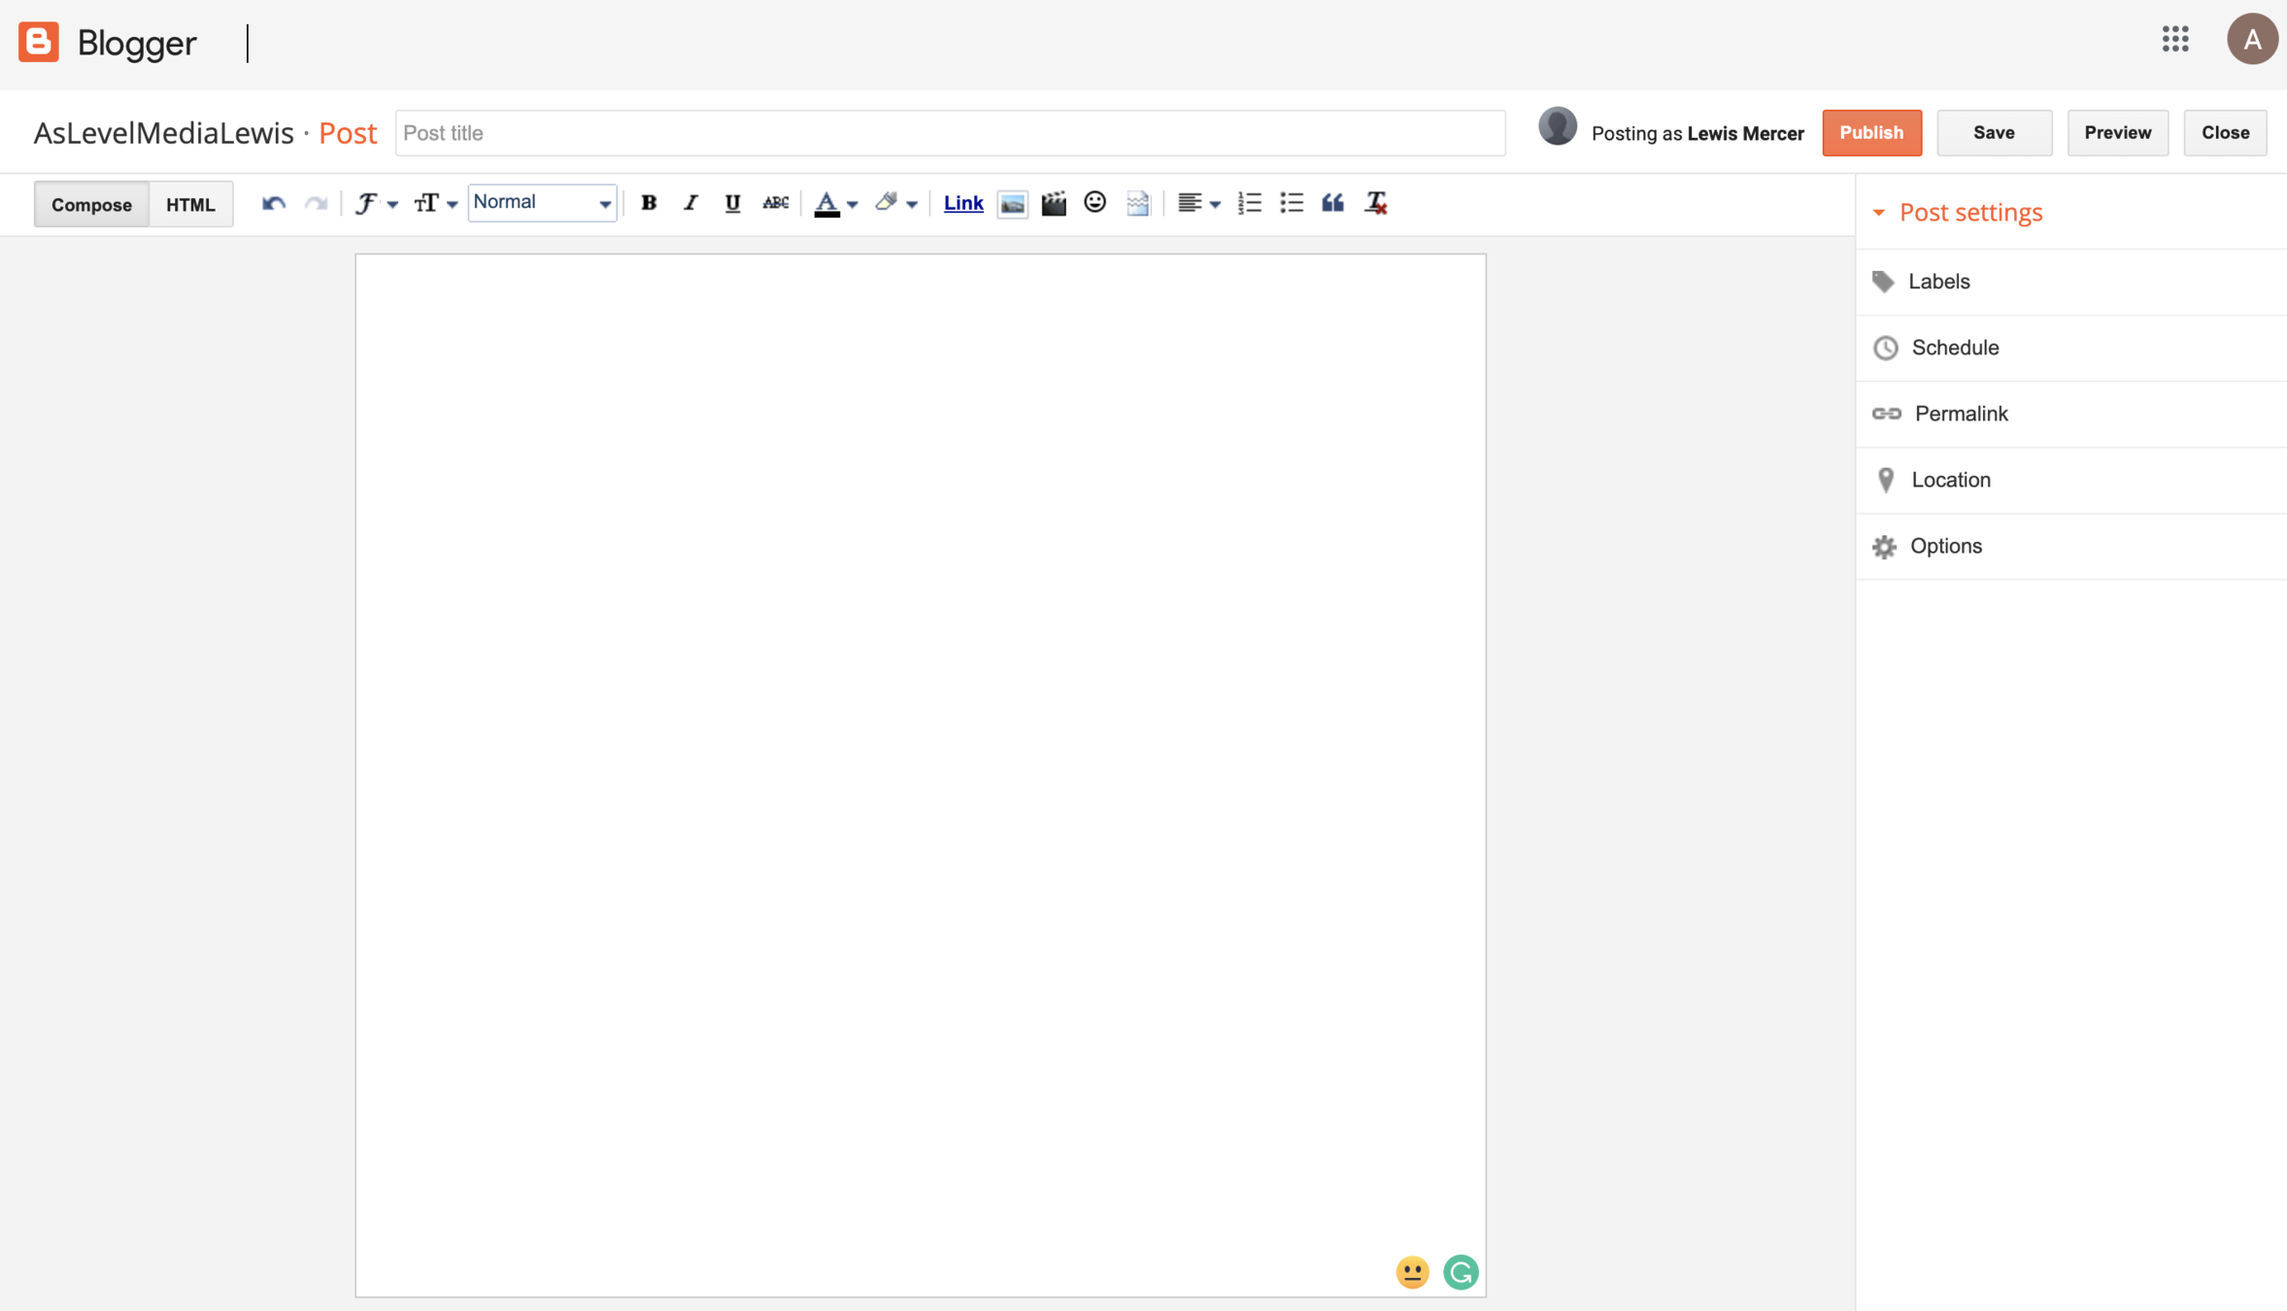Click the orange Publish button
Image resolution: width=2287 pixels, height=1311 pixels.
point(1870,132)
